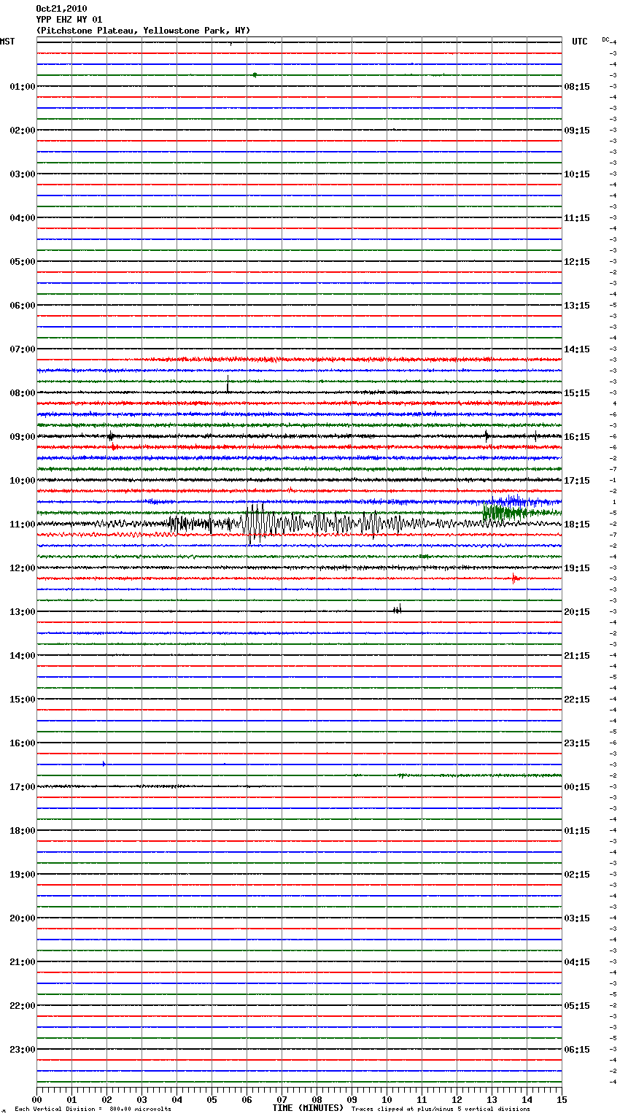620x1119 pixels.
Task: Click the date label Oct21,2010
Action: [61, 9]
